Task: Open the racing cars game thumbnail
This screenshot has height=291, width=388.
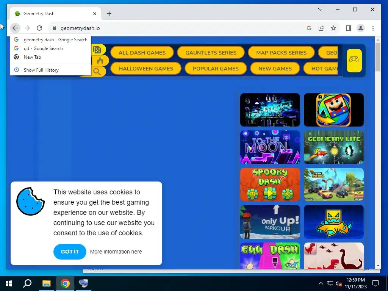Action: tap(333, 185)
